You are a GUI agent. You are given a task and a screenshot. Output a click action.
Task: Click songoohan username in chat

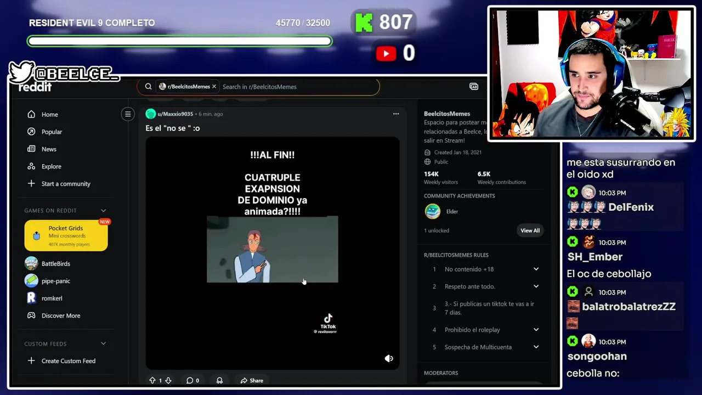(x=597, y=357)
